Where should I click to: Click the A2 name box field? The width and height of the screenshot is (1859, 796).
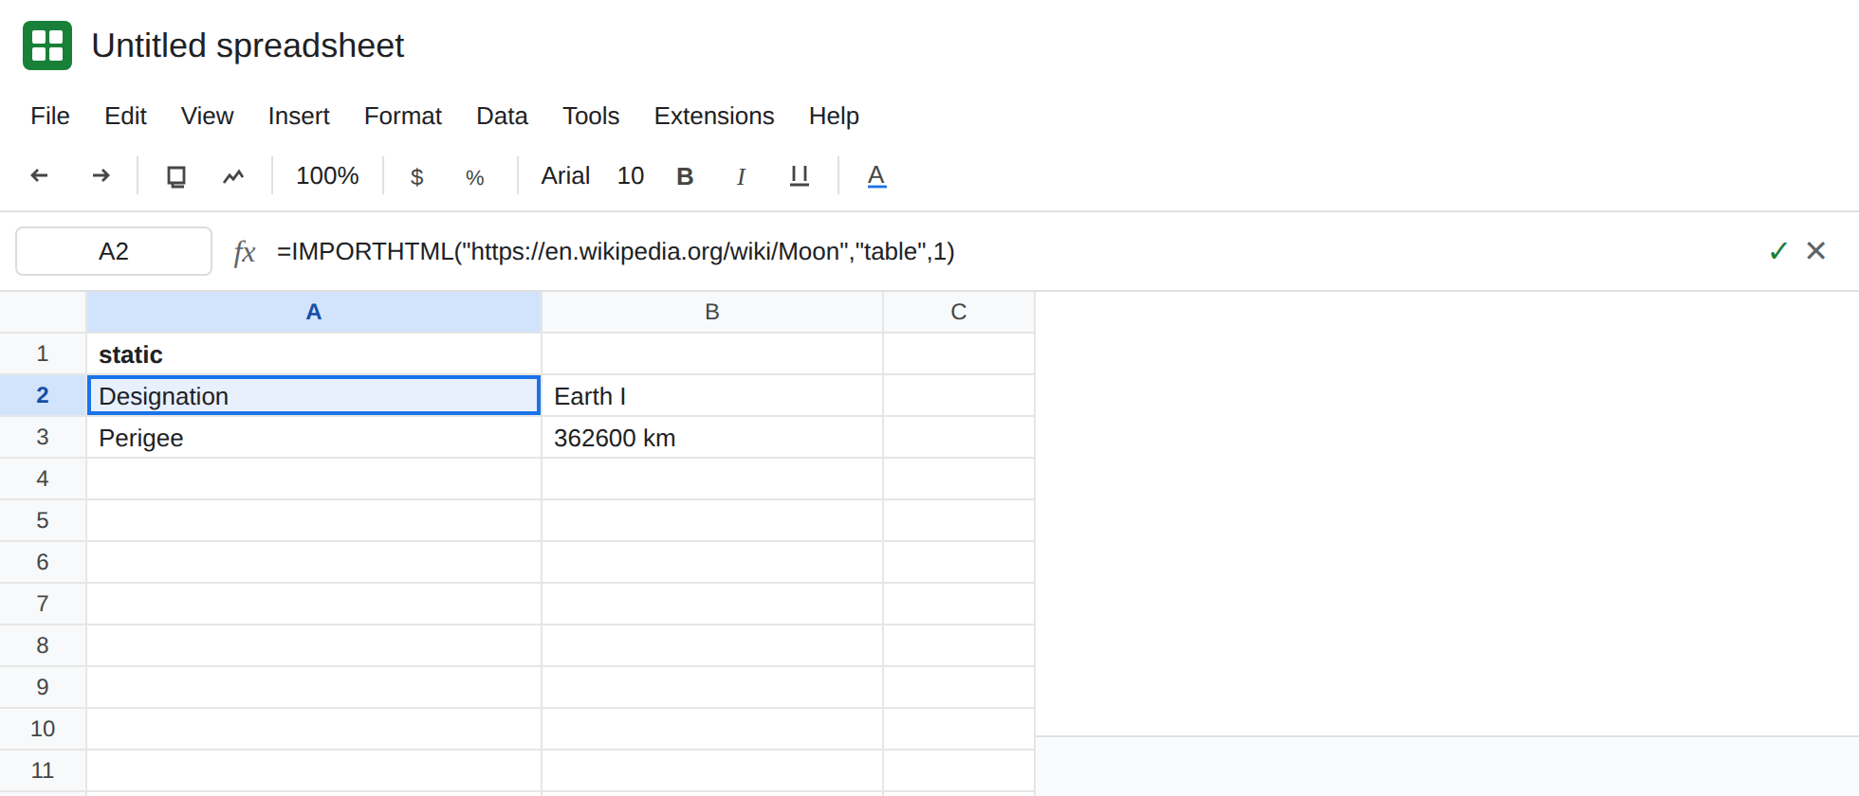tap(114, 251)
